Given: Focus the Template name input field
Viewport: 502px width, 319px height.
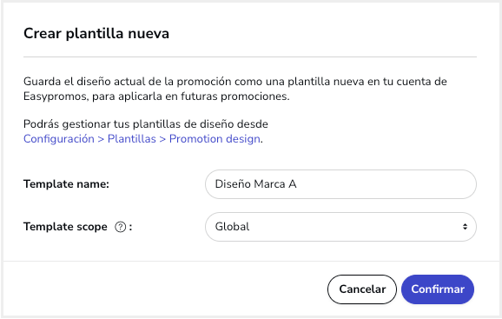Looking at the screenshot, I should coord(340,184).
